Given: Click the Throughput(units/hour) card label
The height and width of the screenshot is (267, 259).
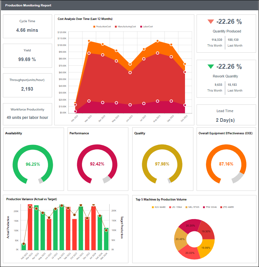Looking at the screenshot, I should click(27, 80).
